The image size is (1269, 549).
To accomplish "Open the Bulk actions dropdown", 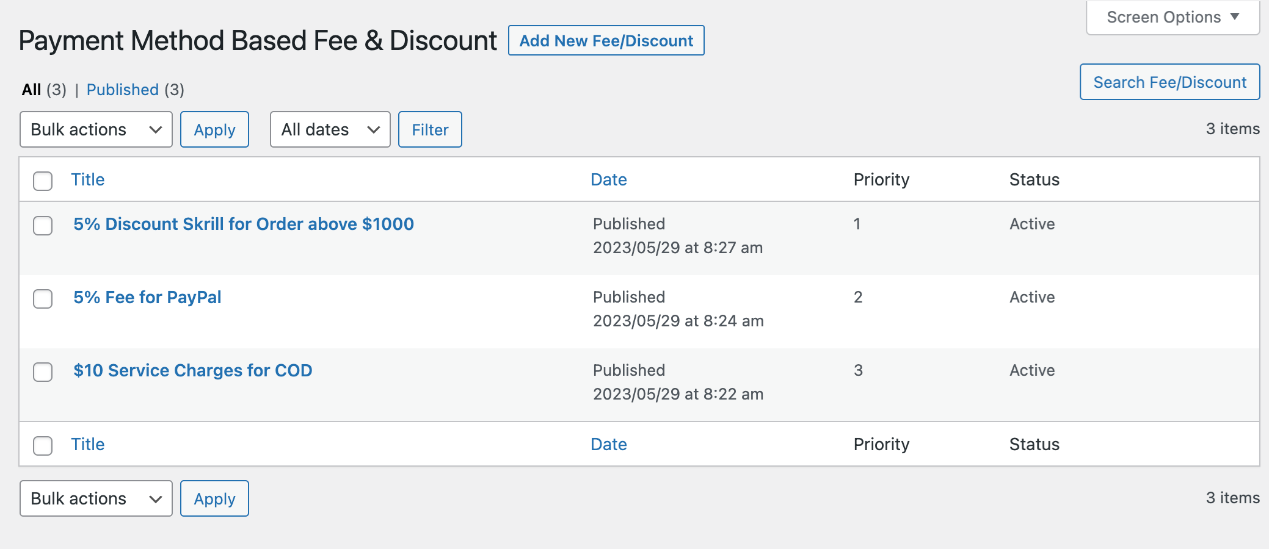I will point(95,129).
